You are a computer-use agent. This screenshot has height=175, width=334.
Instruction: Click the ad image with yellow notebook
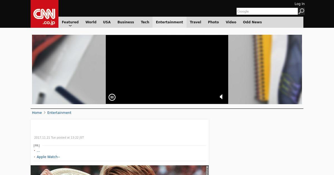[x=265, y=69]
